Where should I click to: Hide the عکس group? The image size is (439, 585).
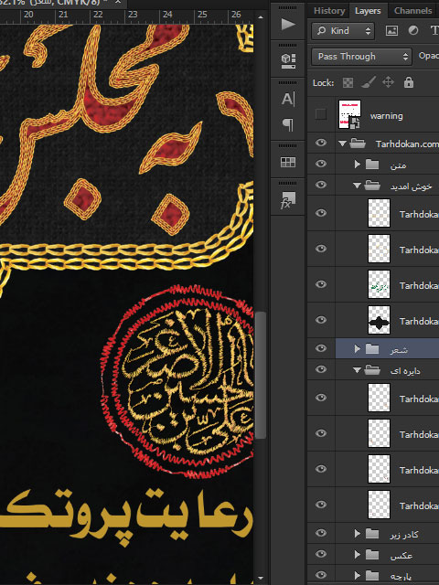(321, 554)
